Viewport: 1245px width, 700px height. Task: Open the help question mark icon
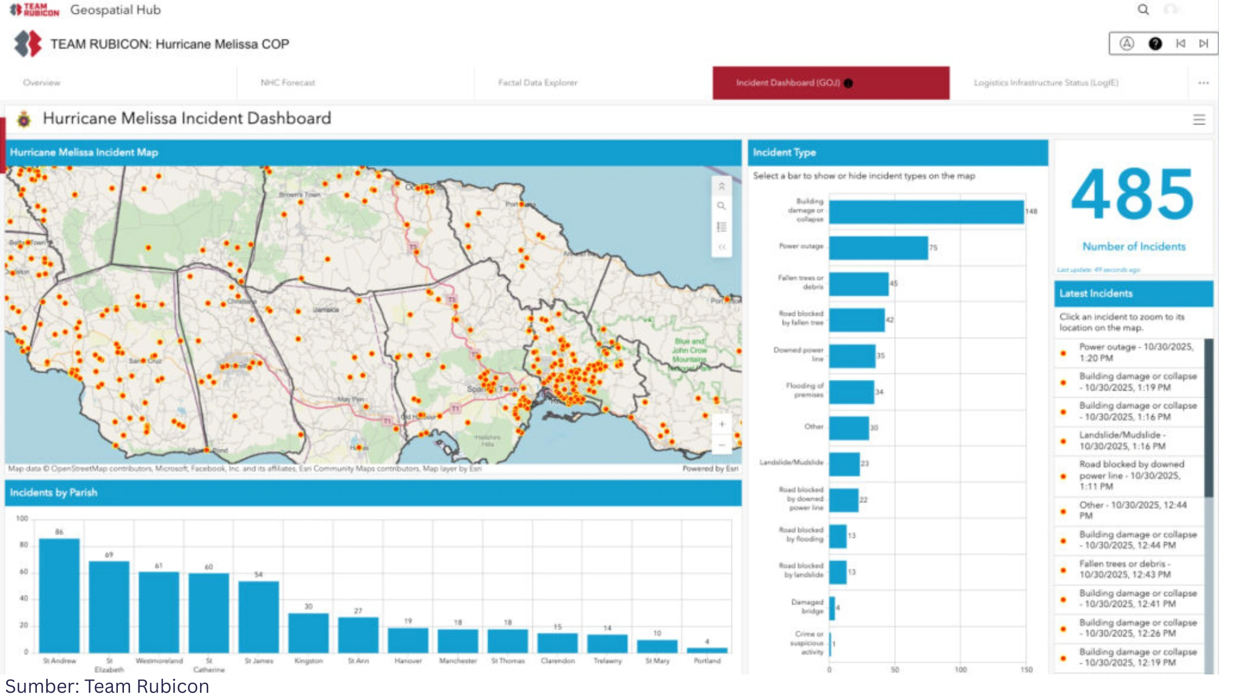pos(1155,44)
